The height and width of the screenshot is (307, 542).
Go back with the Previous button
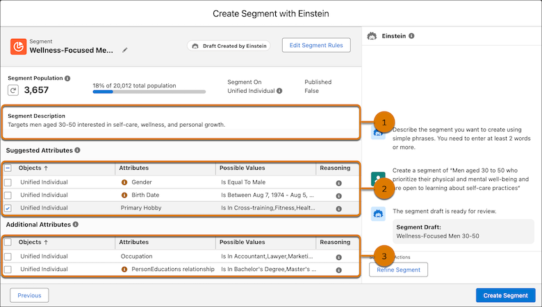click(29, 295)
